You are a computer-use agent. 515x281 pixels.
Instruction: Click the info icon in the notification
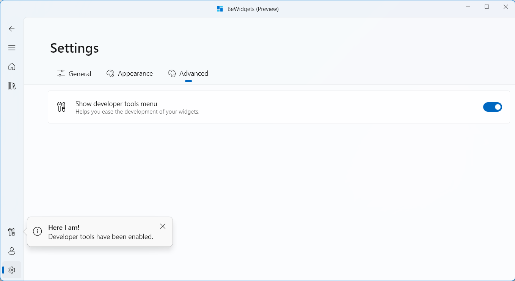pyautogui.click(x=38, y=231)
